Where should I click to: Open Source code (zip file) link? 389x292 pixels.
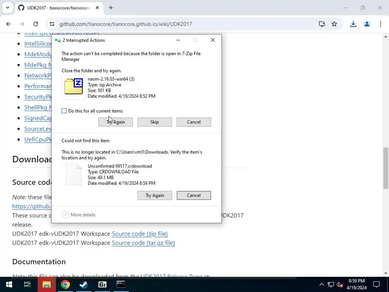(140, 234)
